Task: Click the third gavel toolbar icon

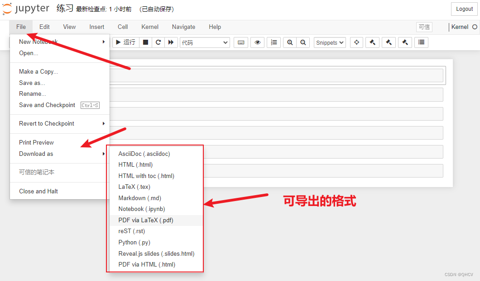Action: 405,42
